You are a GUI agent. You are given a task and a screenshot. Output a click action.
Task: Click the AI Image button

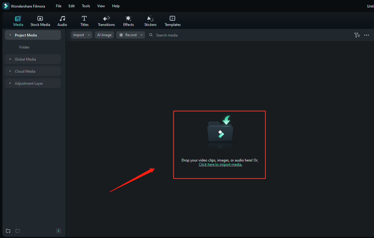pos(104,35)
